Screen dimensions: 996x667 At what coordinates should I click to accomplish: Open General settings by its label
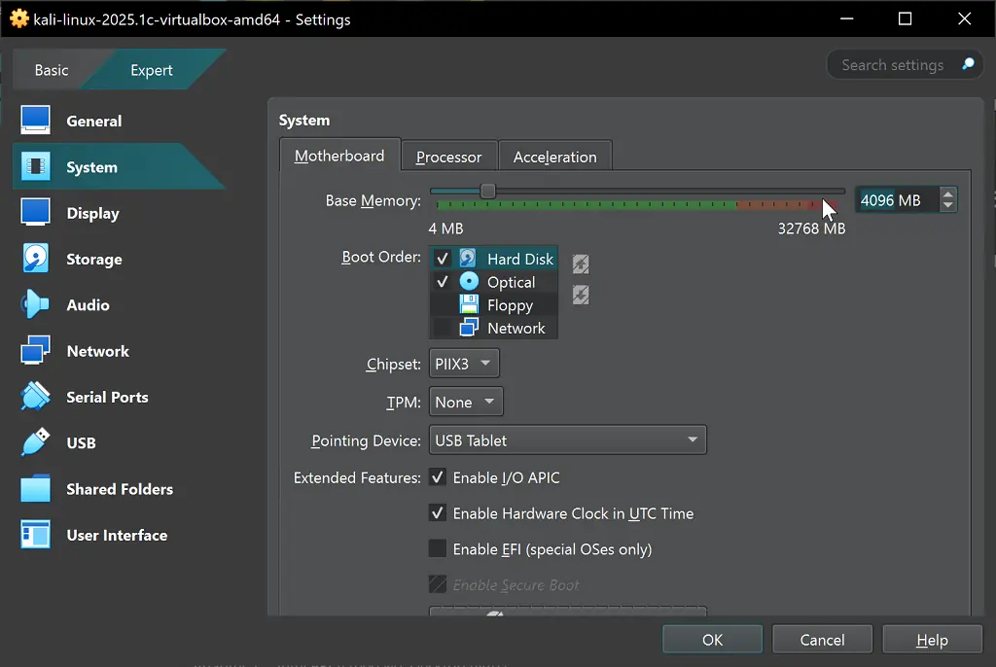click(94, 121)
